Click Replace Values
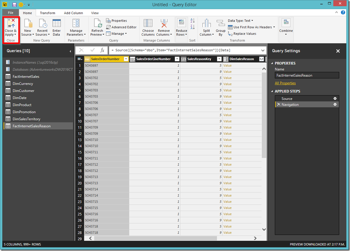350x251 pixels. (242, 34)
